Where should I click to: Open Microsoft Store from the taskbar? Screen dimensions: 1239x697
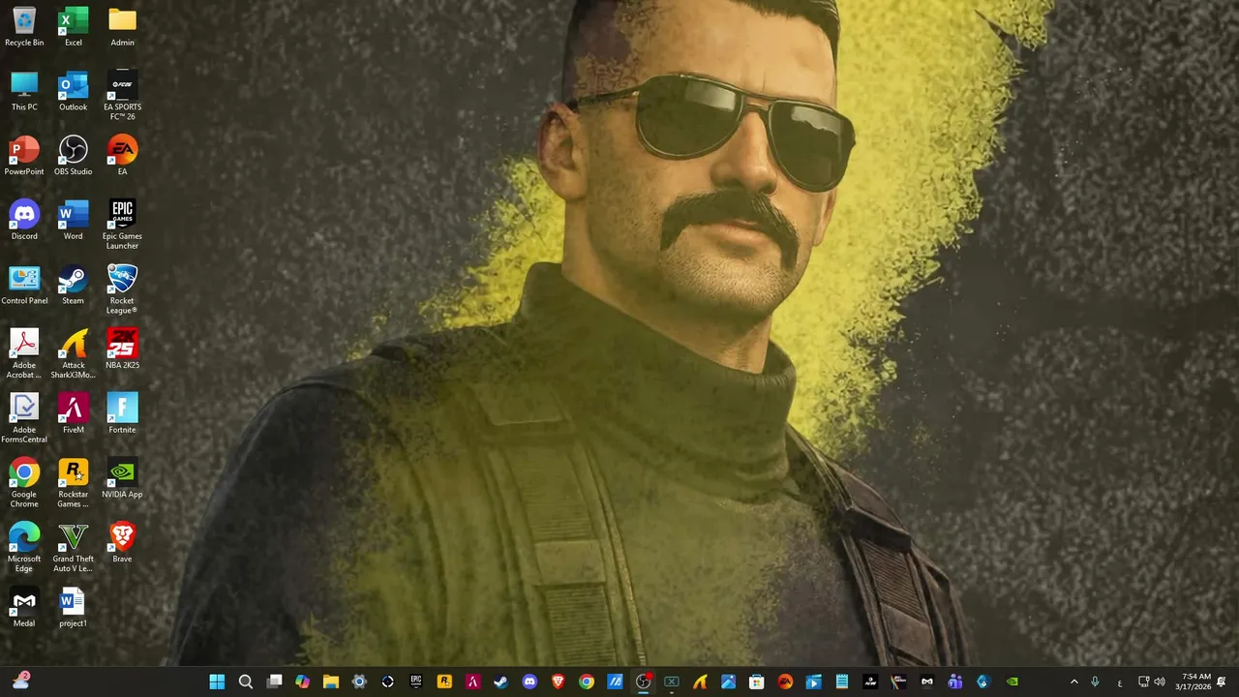pos(757,682)
